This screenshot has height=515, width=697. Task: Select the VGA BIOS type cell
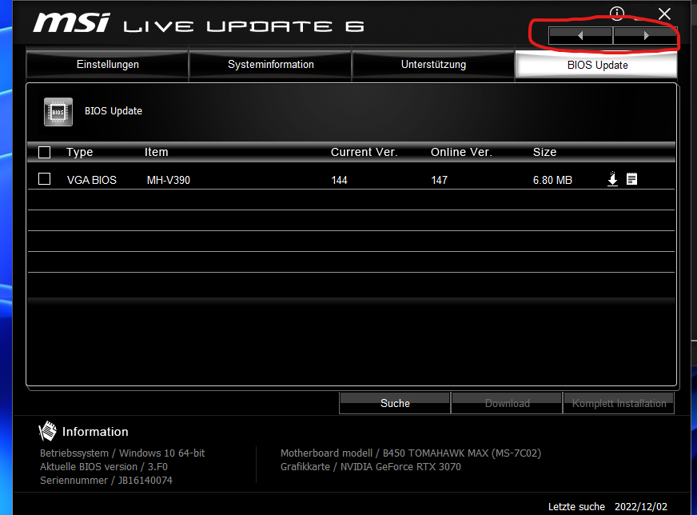(92, 180)
